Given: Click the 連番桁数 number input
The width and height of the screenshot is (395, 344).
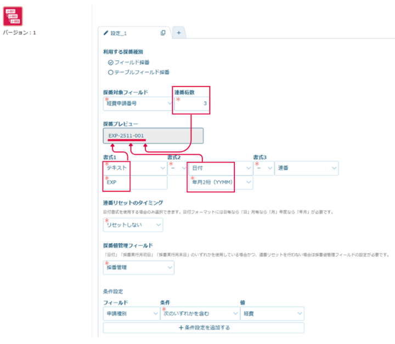Looking at the screenshot, I should click(x=193, y=103).
